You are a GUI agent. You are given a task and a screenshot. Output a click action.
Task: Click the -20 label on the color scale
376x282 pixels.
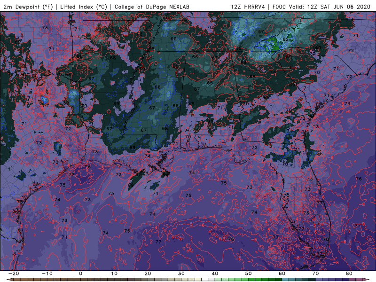coord(14,274)
